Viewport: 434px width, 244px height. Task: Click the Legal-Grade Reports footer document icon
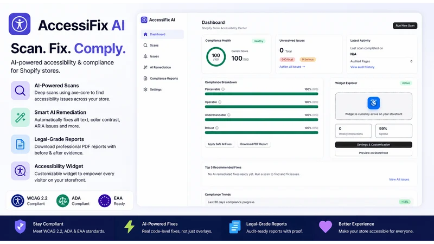(235, 227)
